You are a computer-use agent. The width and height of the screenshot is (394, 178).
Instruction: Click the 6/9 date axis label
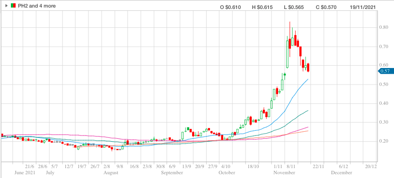[172, 167]
